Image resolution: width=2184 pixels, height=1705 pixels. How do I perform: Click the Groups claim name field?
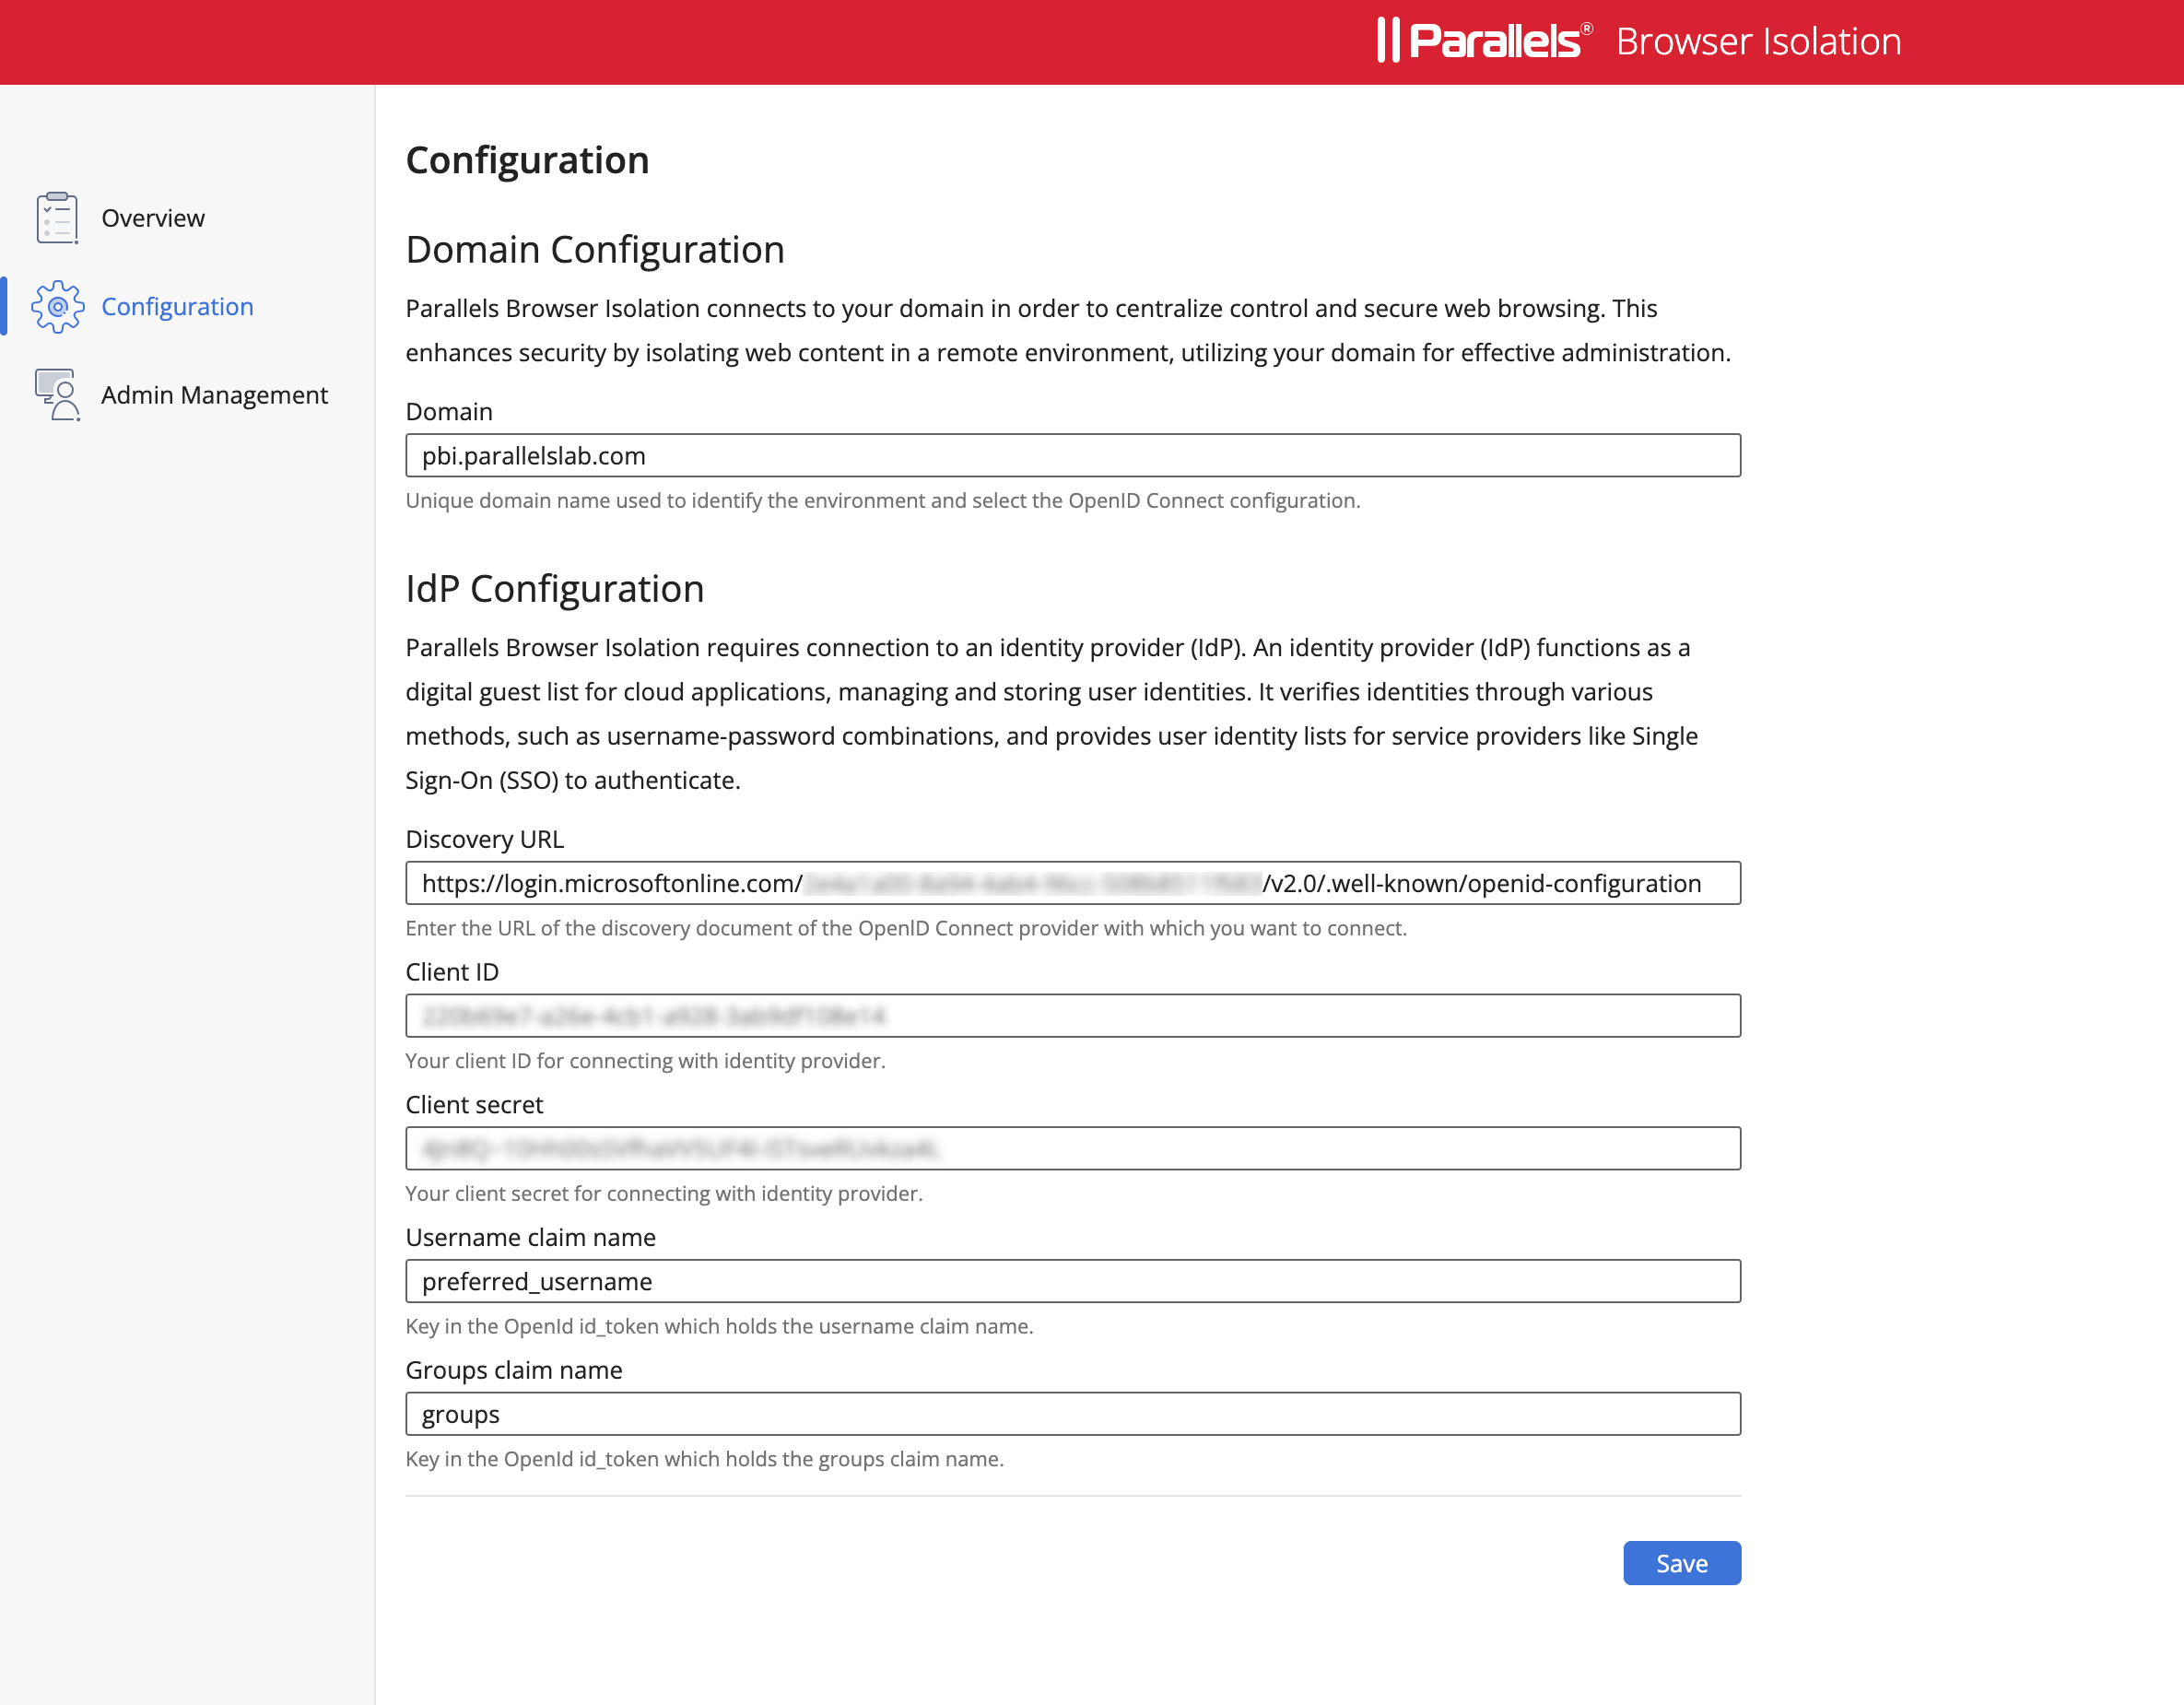[1073, 1414]
